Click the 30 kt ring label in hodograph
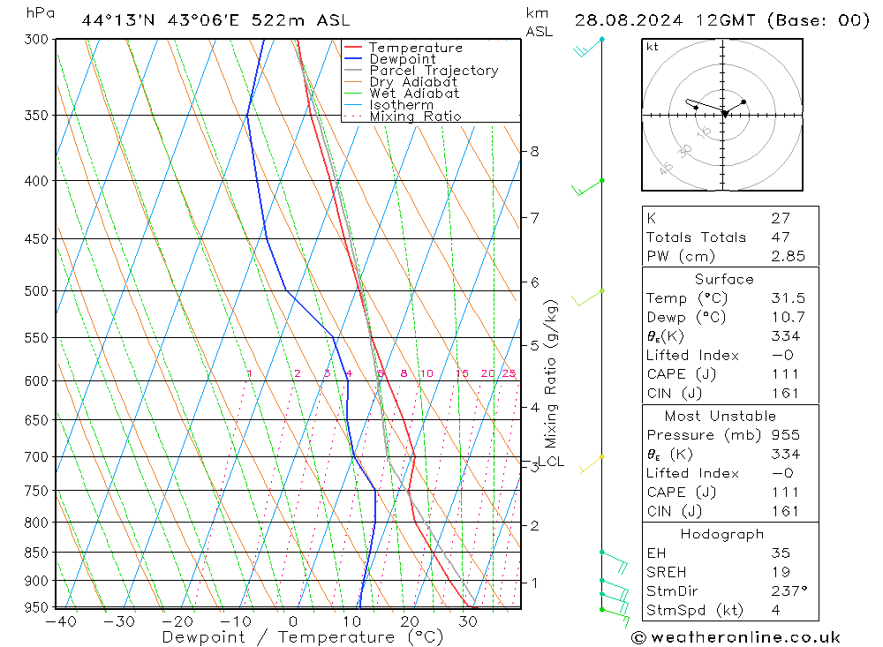This screenshot has width=883, height=647. 685,151
